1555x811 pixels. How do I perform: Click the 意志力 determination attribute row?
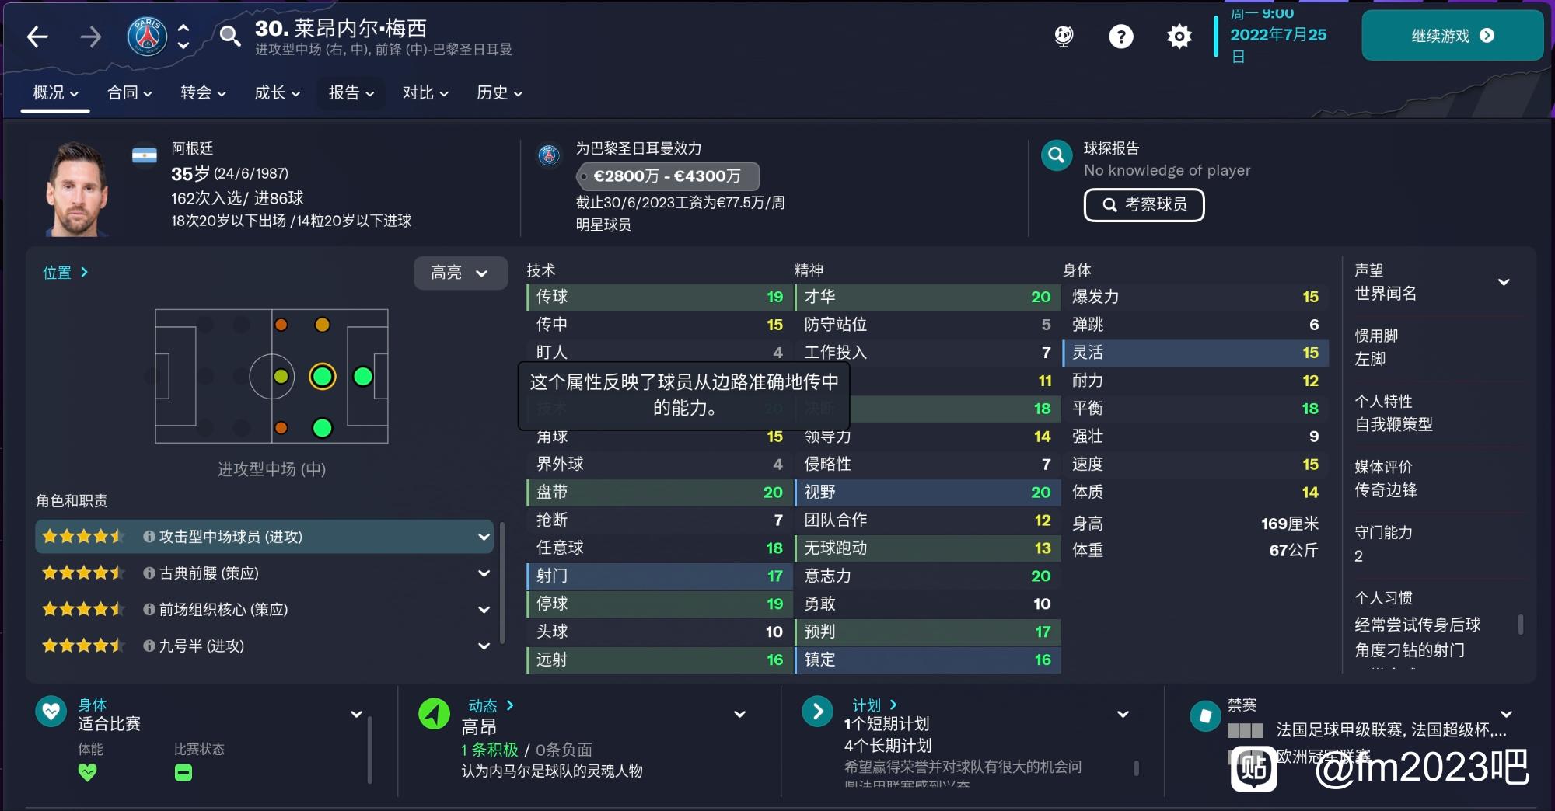click(x=928, y=576)
